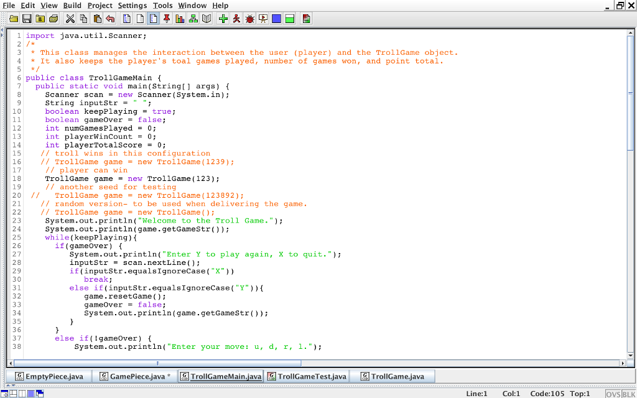637x398 pixels.
Task: Toggle OVS overstrike mode in status bar
Action: coord(613,394)
